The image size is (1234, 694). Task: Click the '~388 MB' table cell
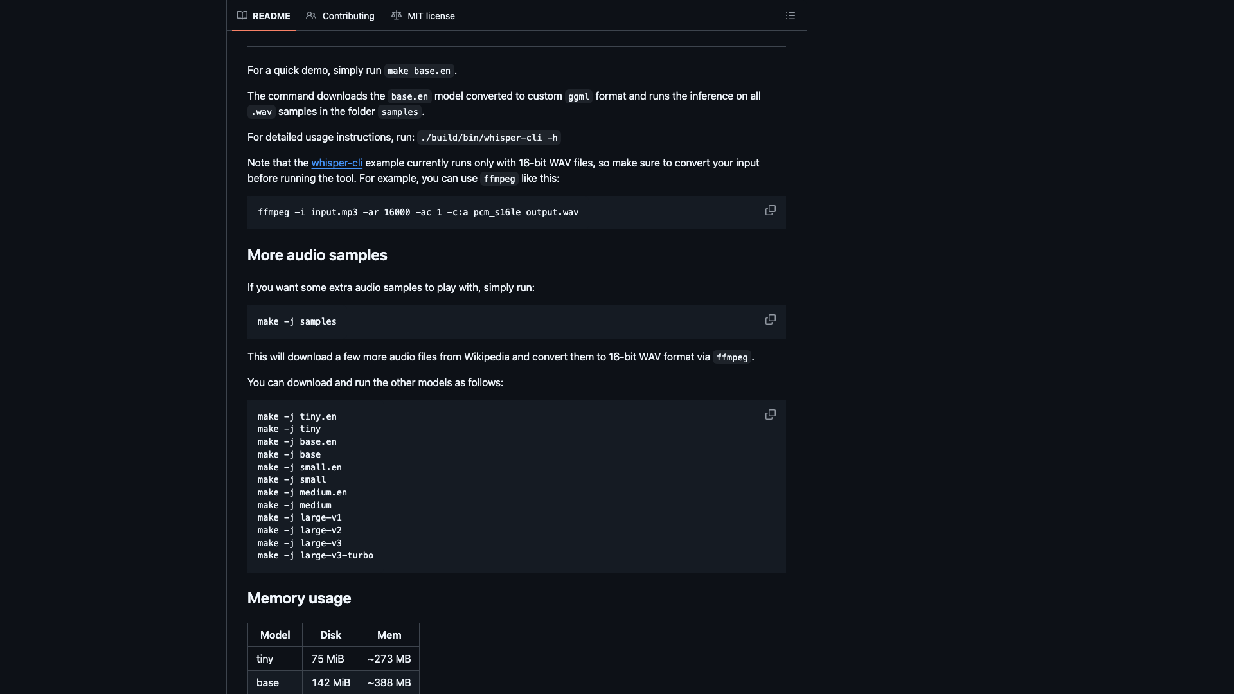click(x=389, y=682)
